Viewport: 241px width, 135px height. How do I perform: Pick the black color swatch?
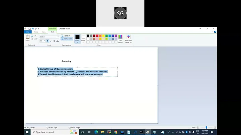click(x=88, y=36)
